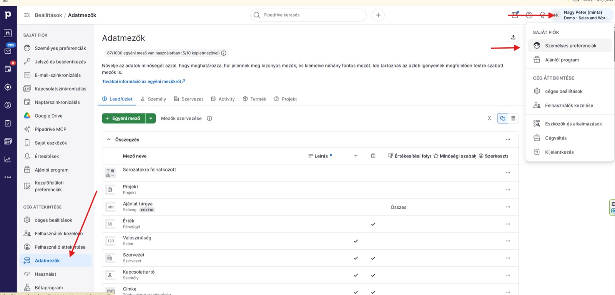Open Pipedrive MCP in the settings sidebar
Screen dimensions: 615x295
55,129
